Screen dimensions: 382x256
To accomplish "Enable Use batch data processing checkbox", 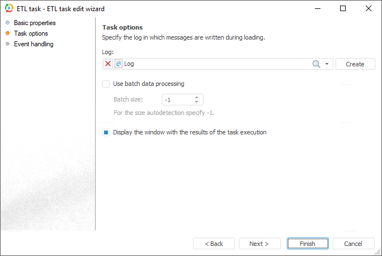I will 106,84.
